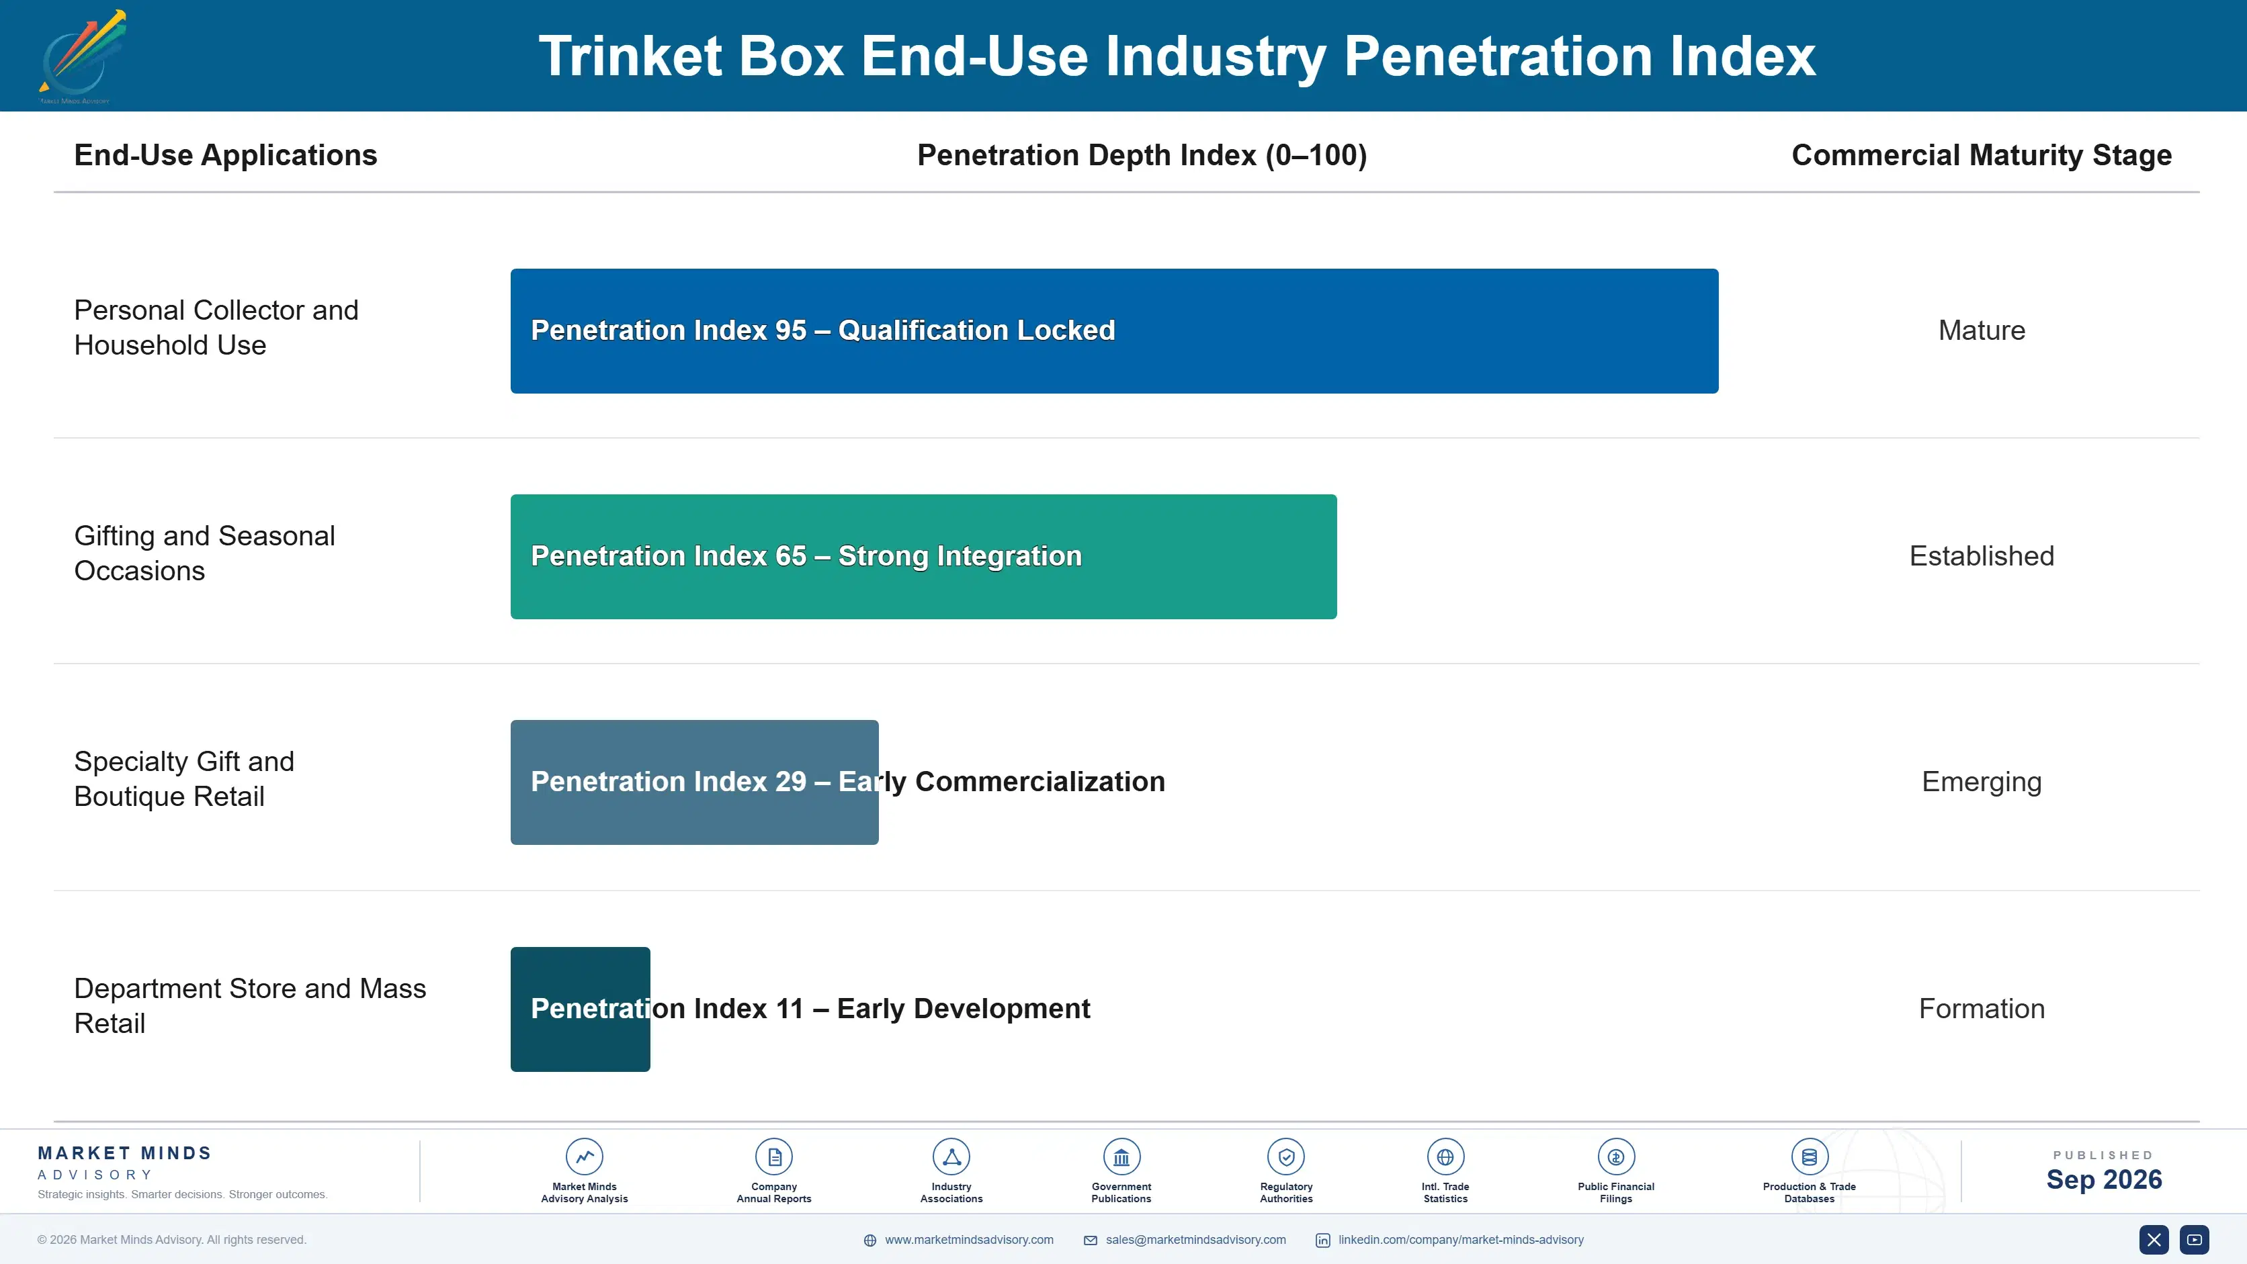Click the Intl. Trade Statistics globe icon
The image size is (2247, 1264).
point(1445,1157)
